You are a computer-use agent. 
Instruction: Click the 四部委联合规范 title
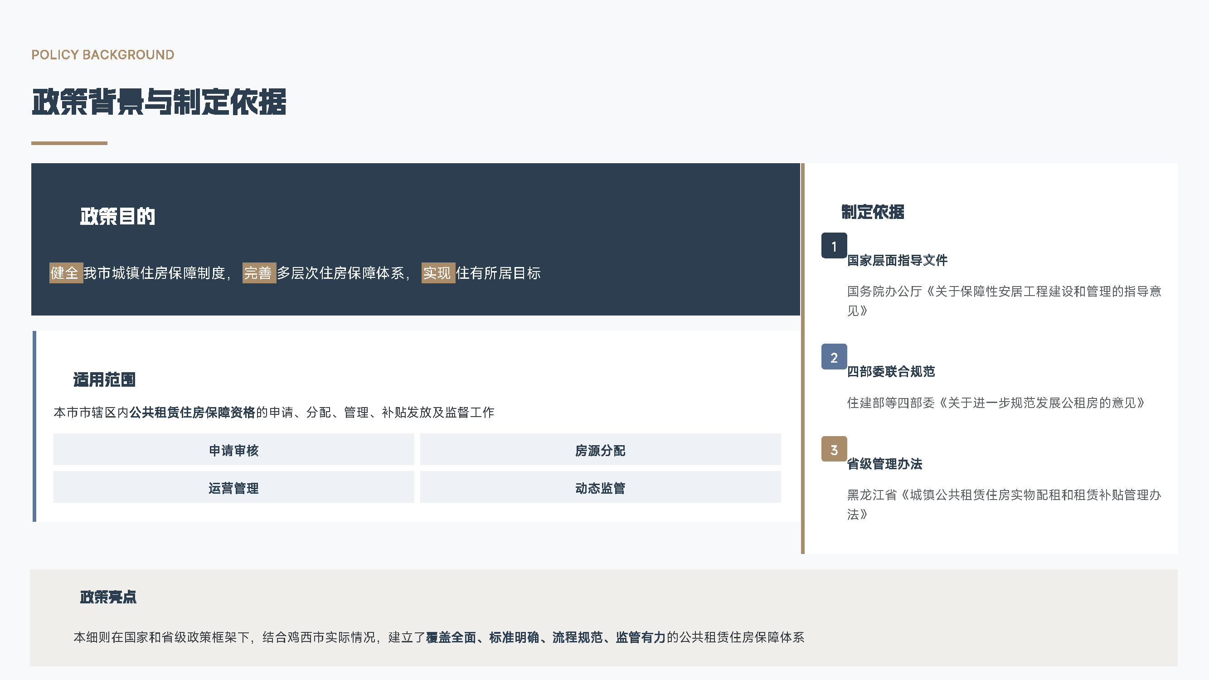point(890,371)
